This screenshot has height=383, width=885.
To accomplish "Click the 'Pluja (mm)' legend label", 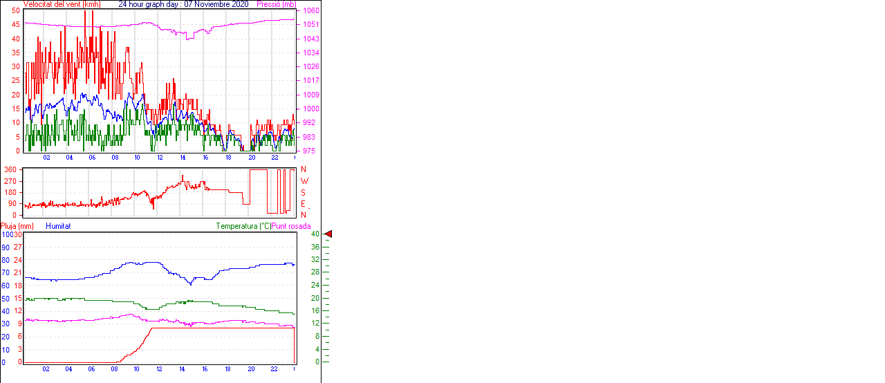I will [17, 226].
